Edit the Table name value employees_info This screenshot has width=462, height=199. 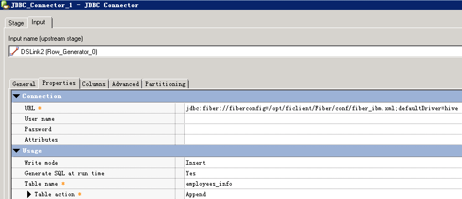point(323,184)
